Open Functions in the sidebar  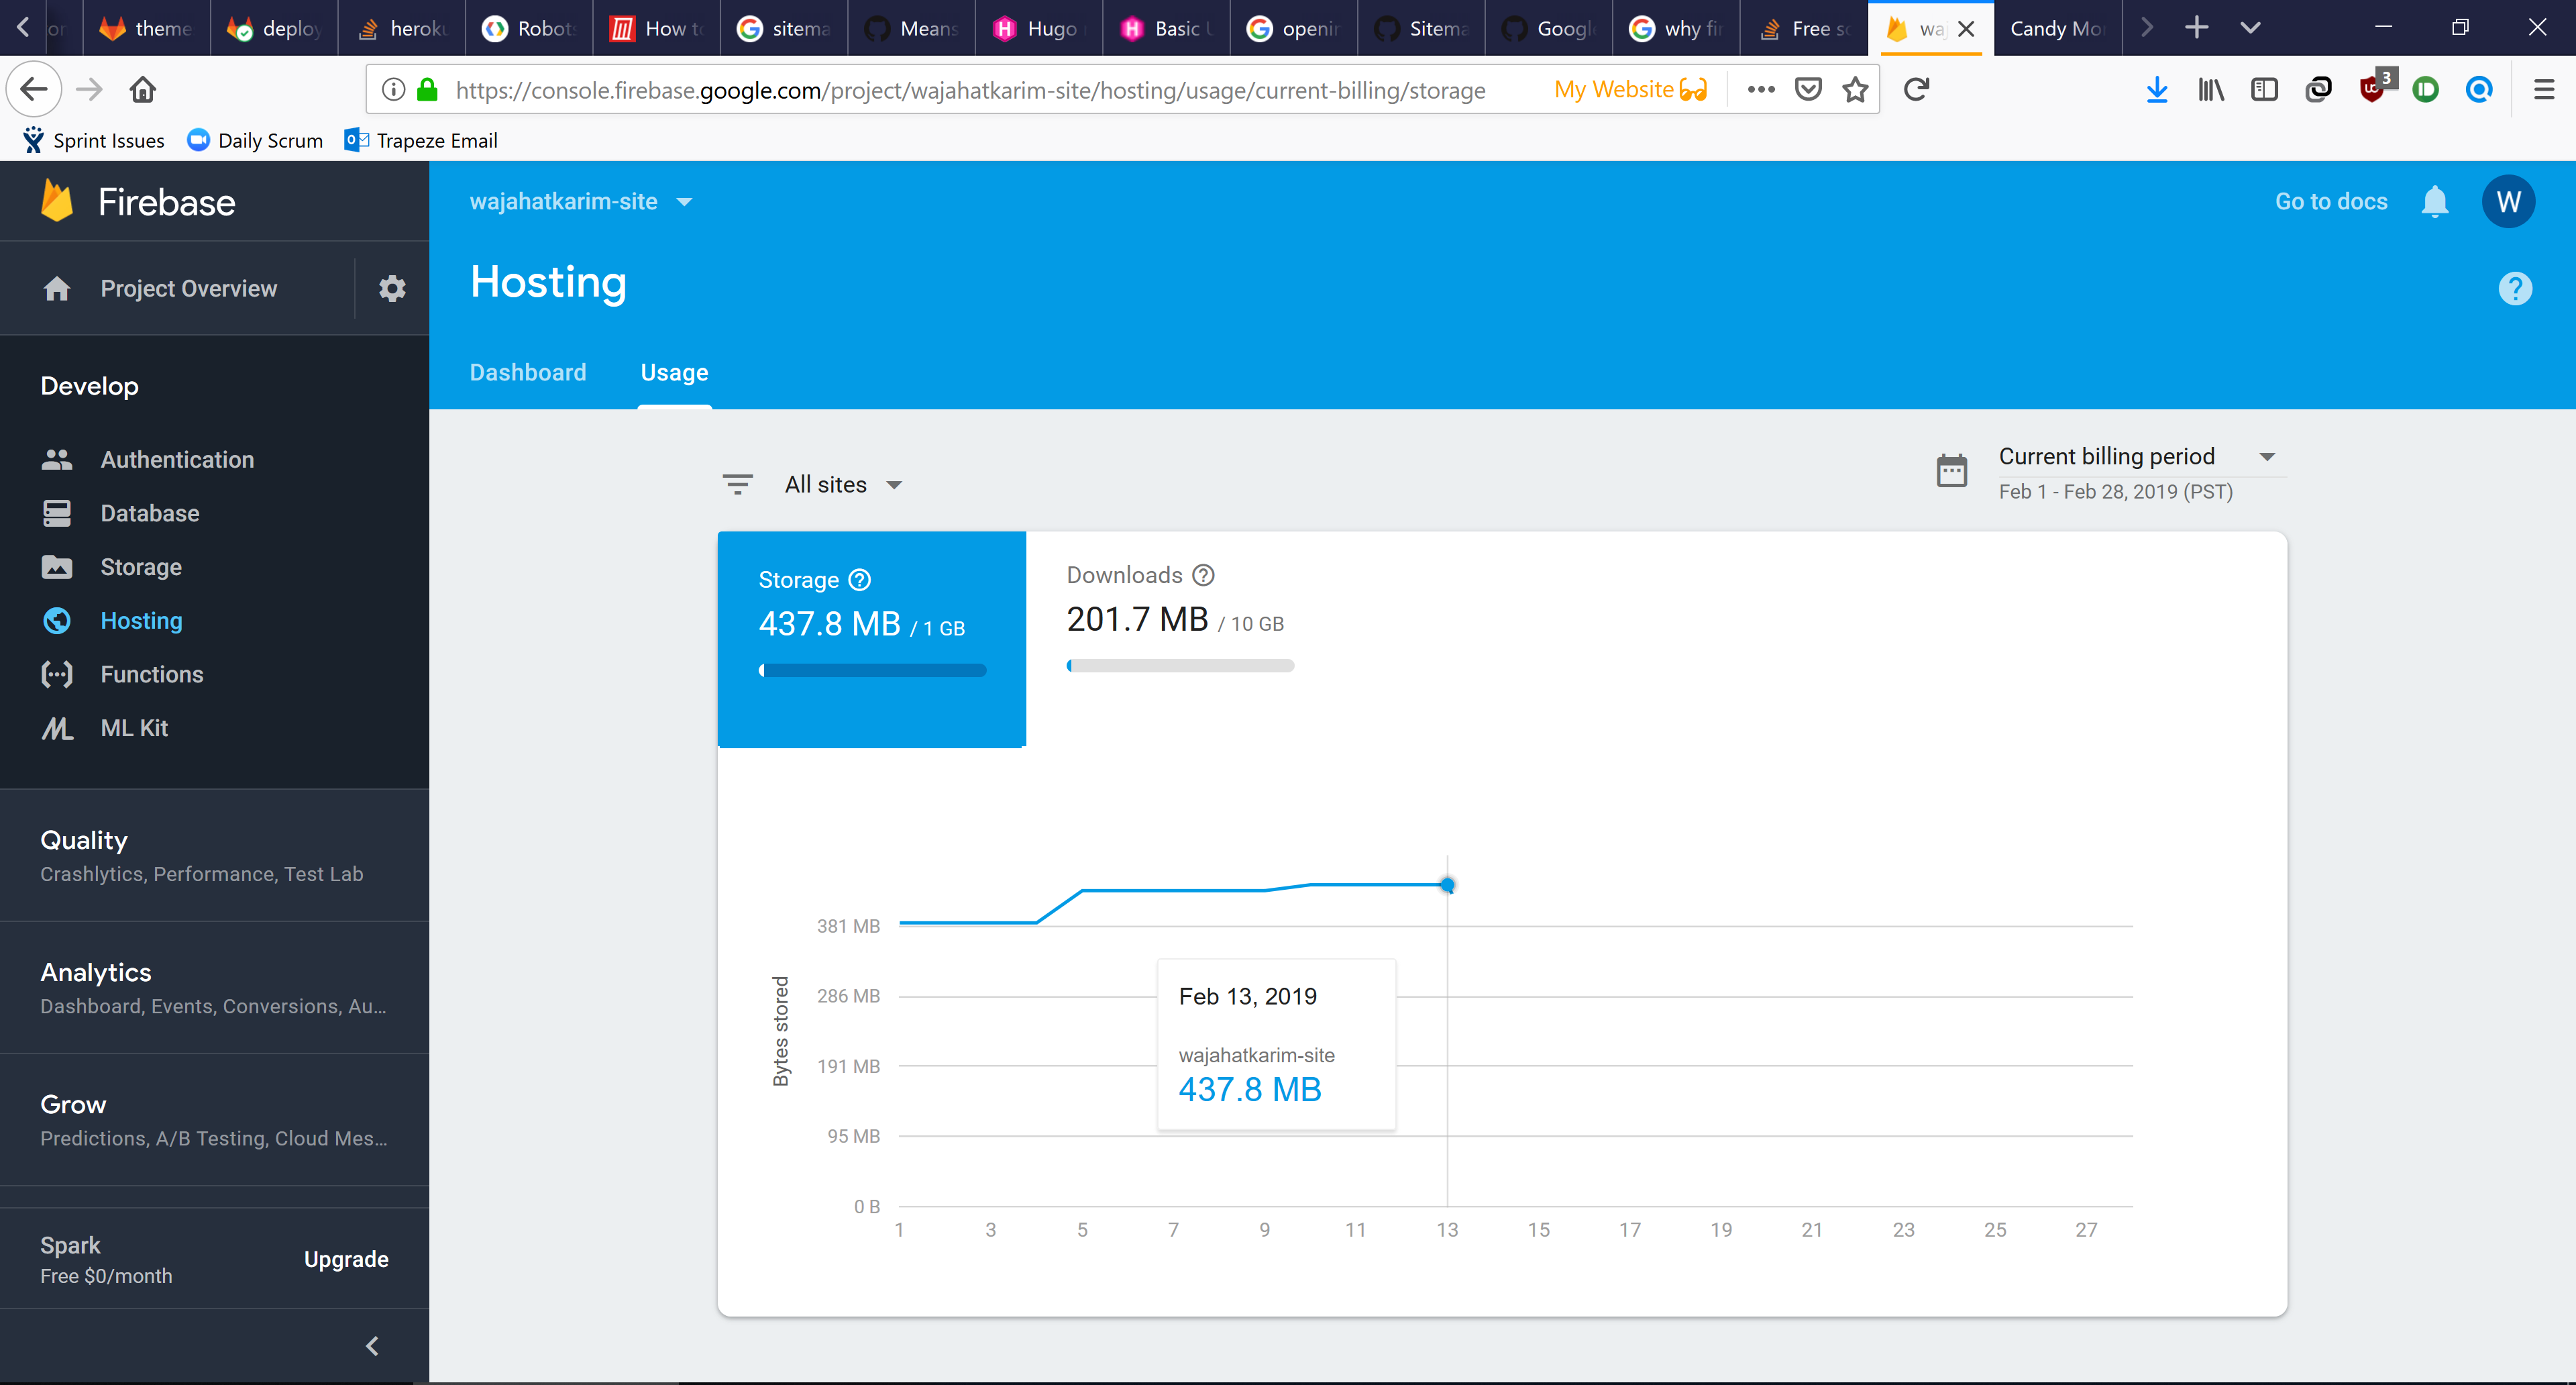click(x=152, y=675)
